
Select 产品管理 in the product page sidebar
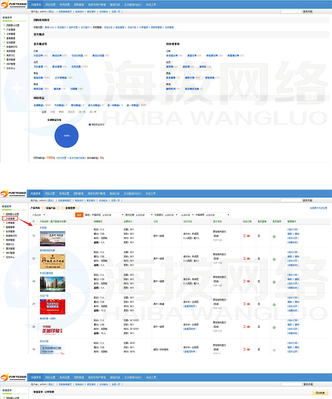tap(11, 218)
